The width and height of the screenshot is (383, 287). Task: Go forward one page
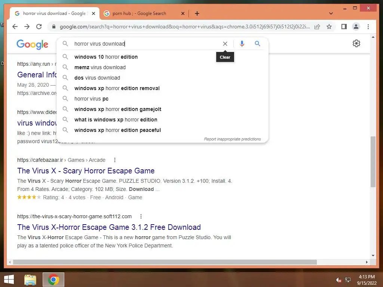click(27, 27)
